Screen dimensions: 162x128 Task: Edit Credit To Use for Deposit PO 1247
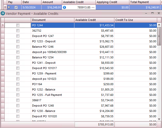click(x=136, y=36)
